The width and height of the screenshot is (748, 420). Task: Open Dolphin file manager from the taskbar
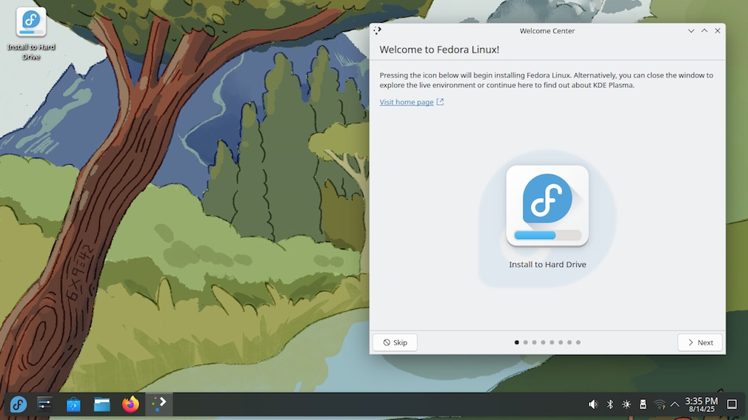click(x=101, y=404)
